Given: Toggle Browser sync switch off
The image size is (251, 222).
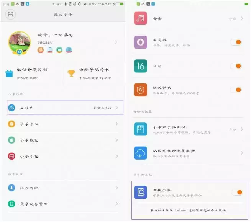Looking at the screenshot, I should click(236, 42).
